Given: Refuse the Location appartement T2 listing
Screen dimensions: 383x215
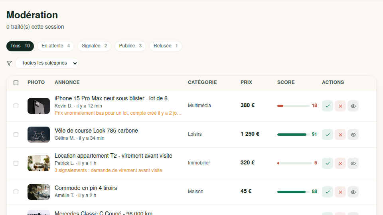Looking at the screenshot, I should pyautogui.click(x=340, y=163).
